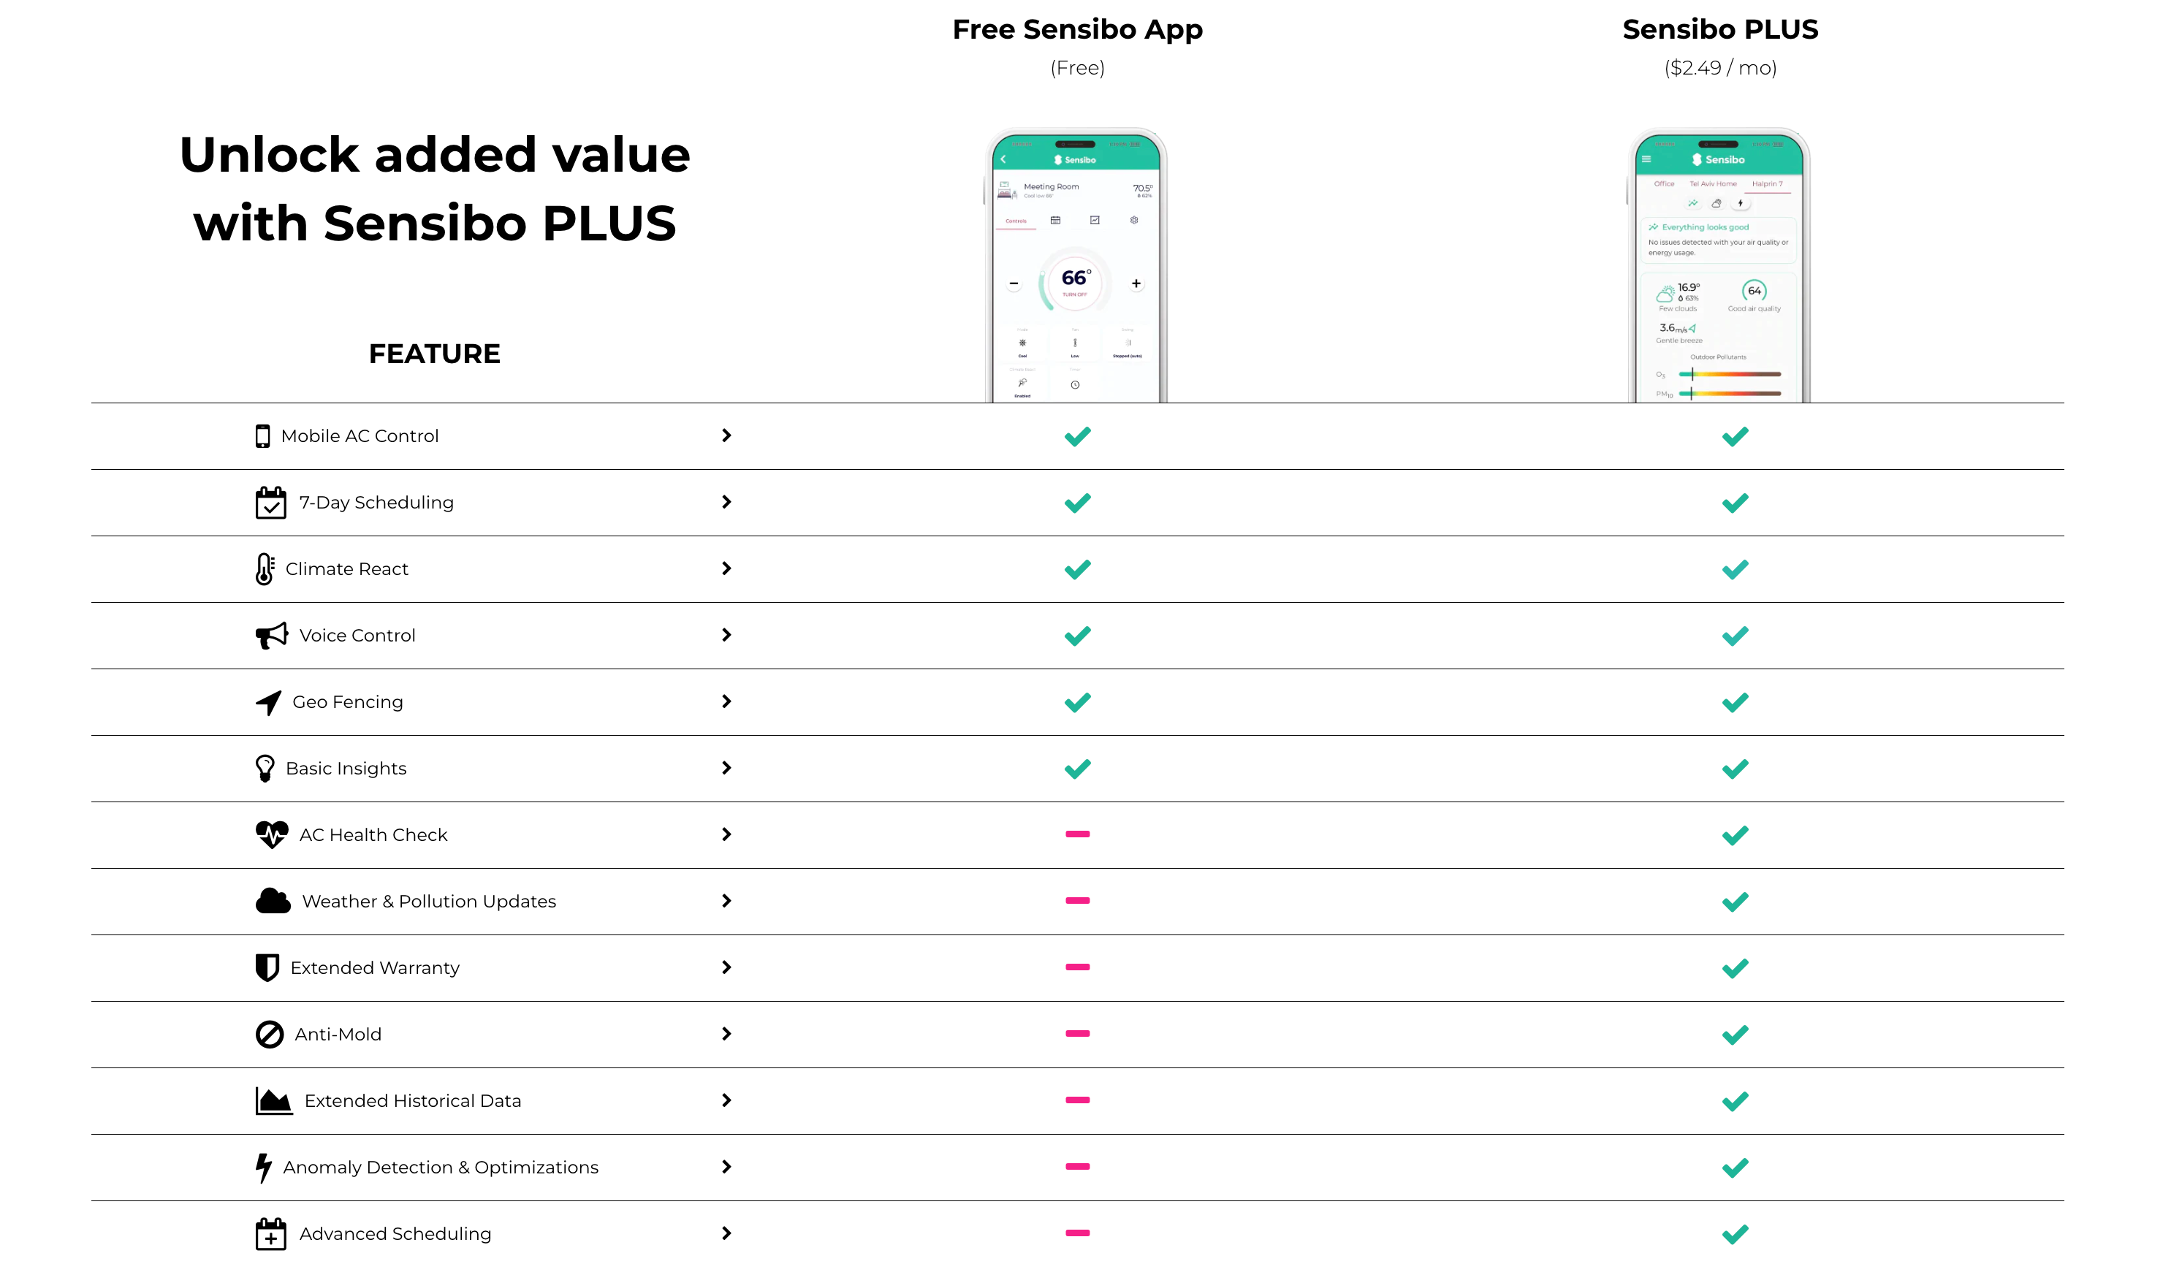The height and width of the screenshot is (1283, 2182).
Task: Open the Anti-Mold feature label
Action: click(x=338, y=1035)
